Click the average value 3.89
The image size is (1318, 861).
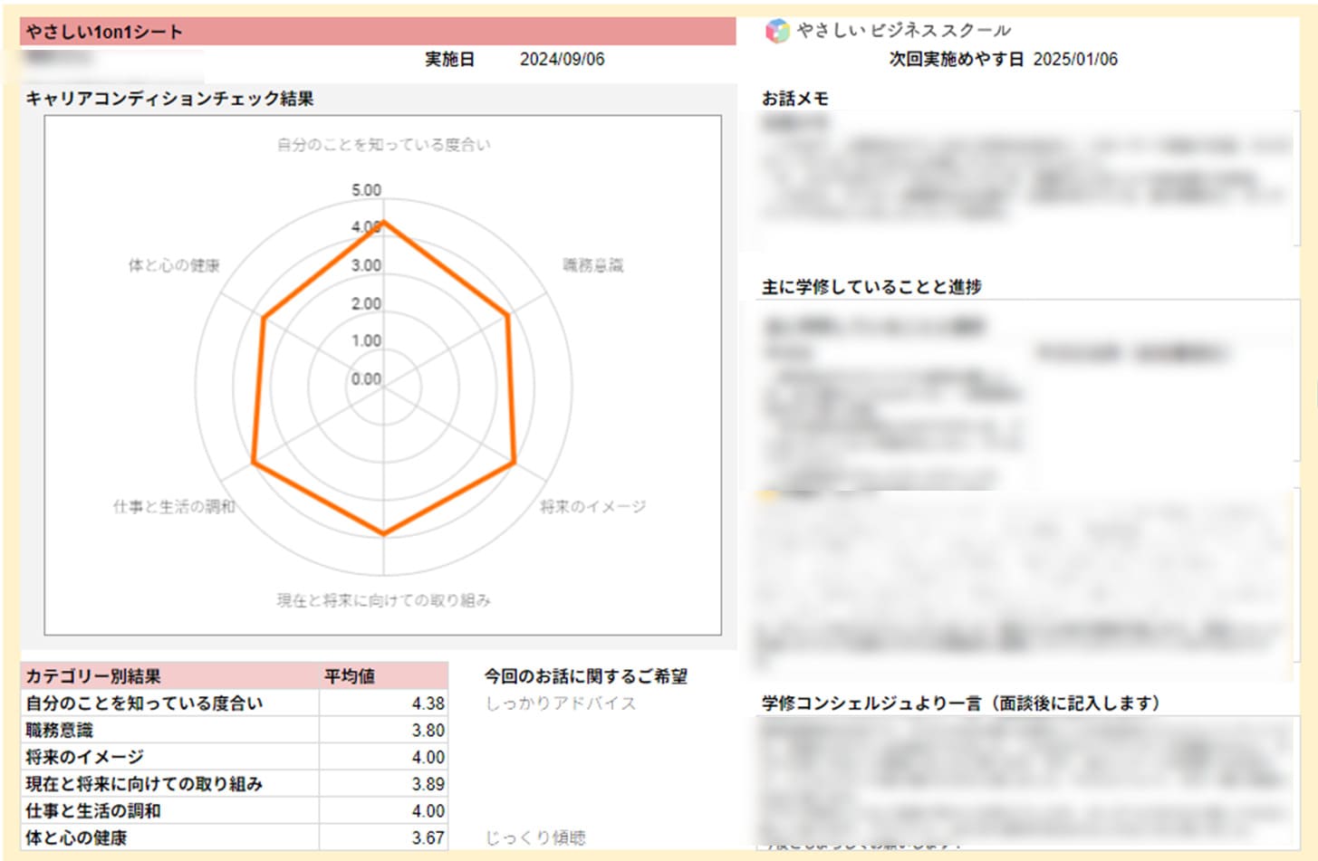[428, 784]
